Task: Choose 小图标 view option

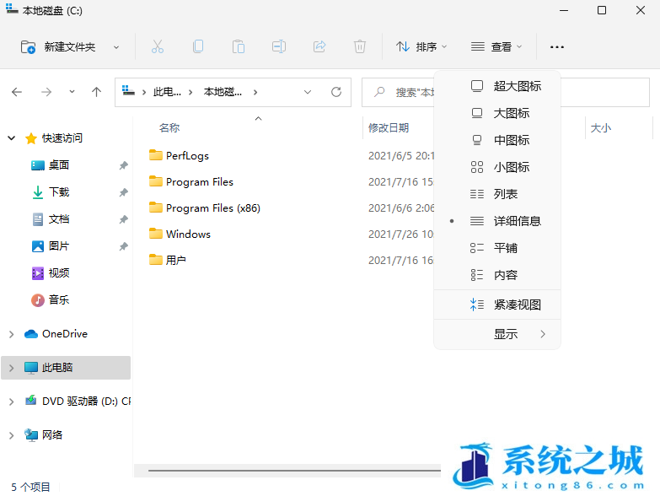Action: (497, 167)
